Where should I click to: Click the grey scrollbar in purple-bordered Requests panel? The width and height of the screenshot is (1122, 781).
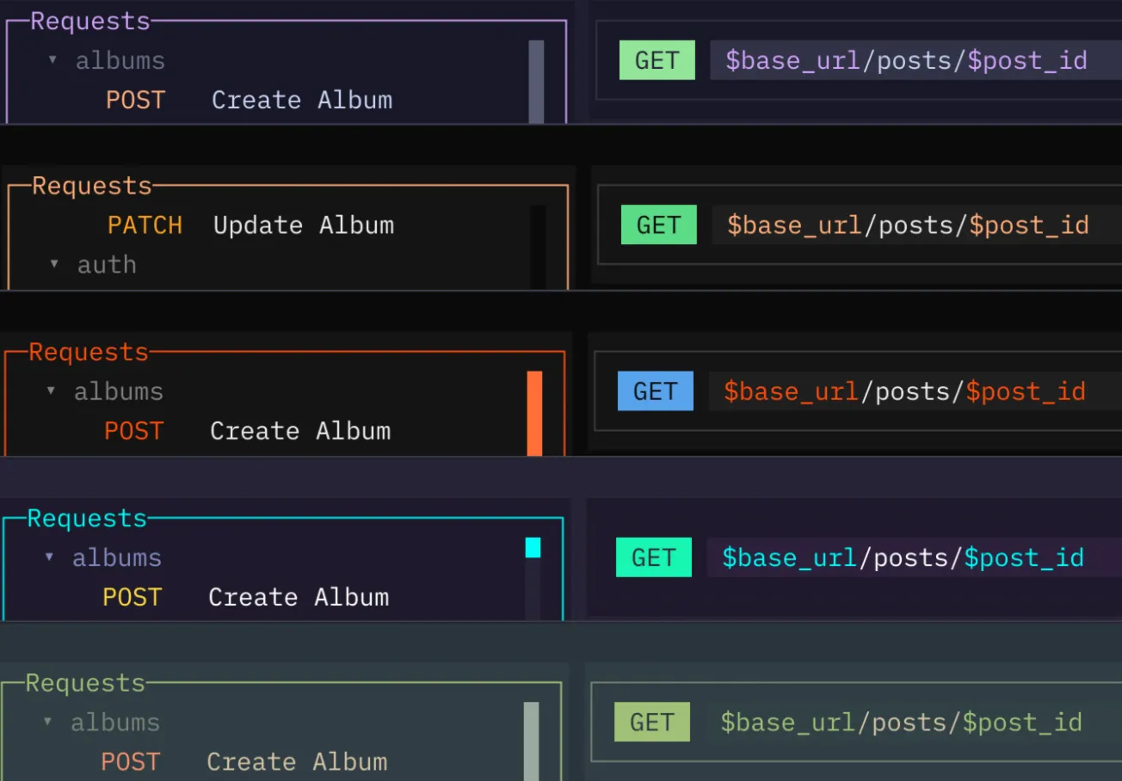pyautogui.click(x=536, y=82)
